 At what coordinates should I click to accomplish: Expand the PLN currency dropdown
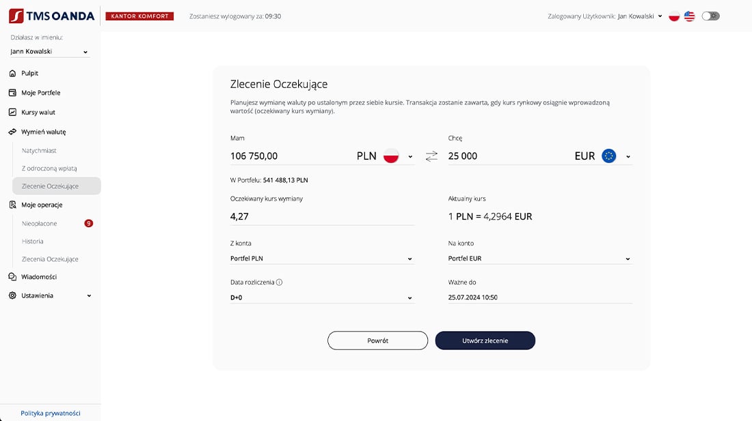[x=410, y=157]
